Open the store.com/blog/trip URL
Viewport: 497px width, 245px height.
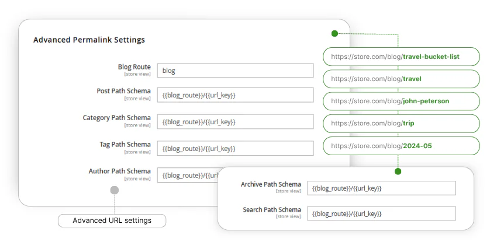[401, 123]
